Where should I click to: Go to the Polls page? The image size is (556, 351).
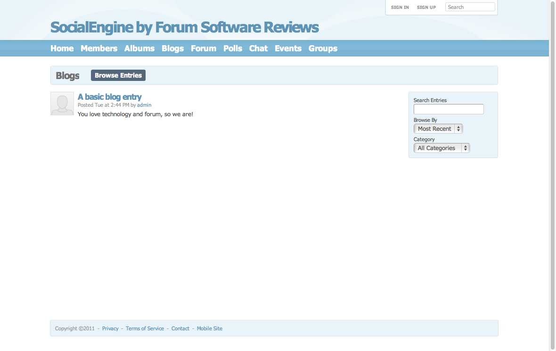(x=233, y=48)
